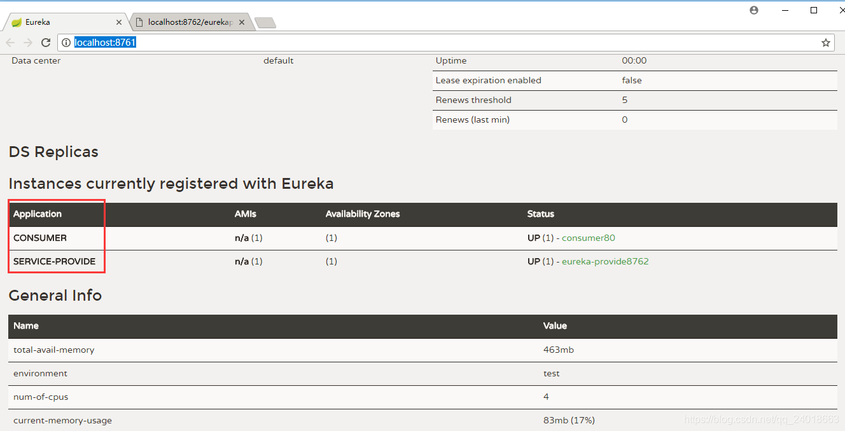This screenshot has height=431, width=845.
Task: Click the Uptime label
Action: (451, 60)
